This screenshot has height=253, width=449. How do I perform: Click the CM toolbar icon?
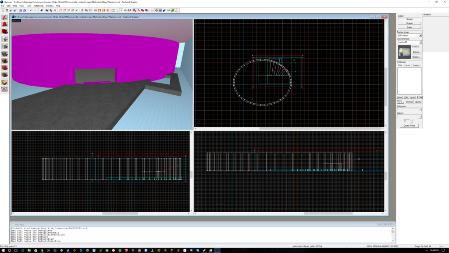pyautogui.click(x=168, y=11)
